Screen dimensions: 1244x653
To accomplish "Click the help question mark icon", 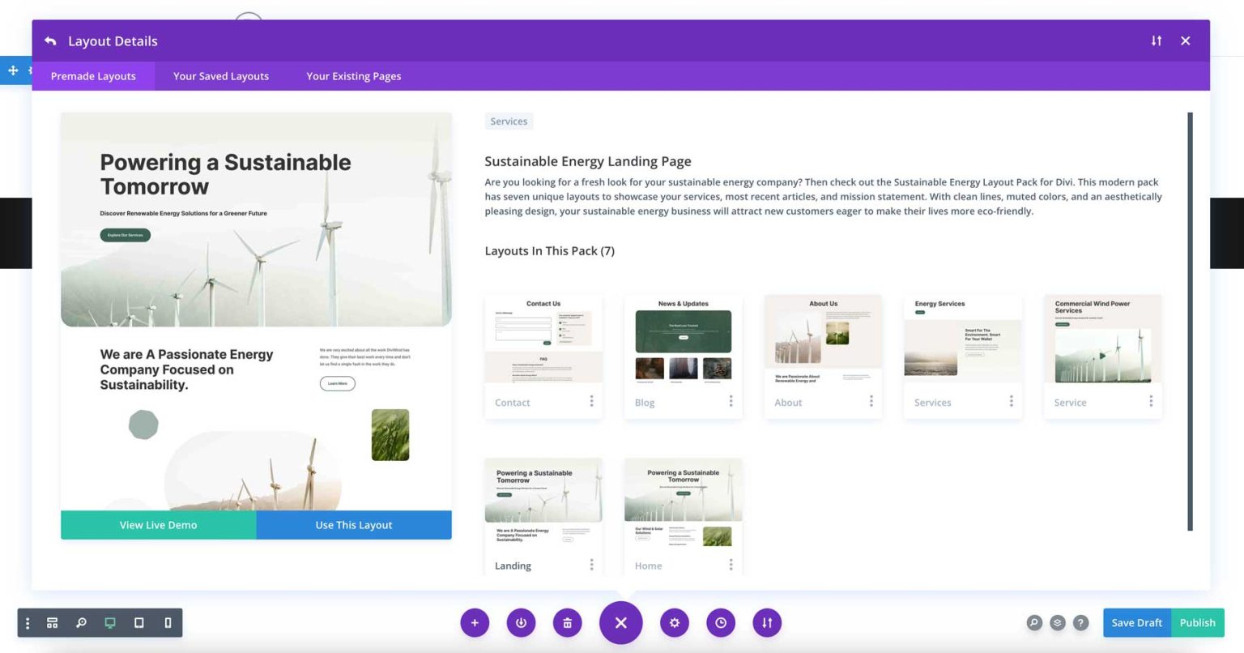I will (1080, 622).
